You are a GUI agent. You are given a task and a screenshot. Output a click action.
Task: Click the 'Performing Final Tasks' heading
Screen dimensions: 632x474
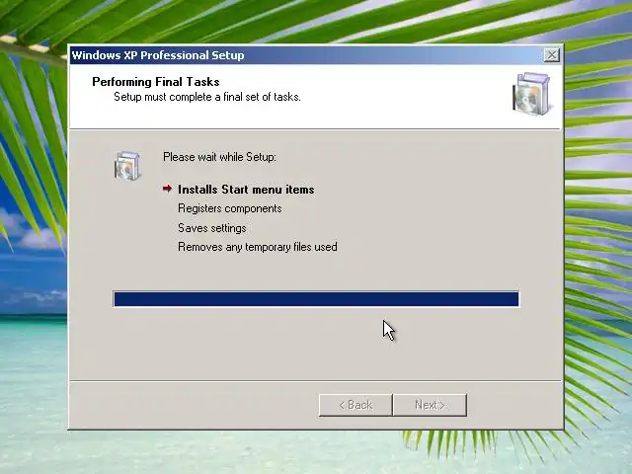(156, 82)
